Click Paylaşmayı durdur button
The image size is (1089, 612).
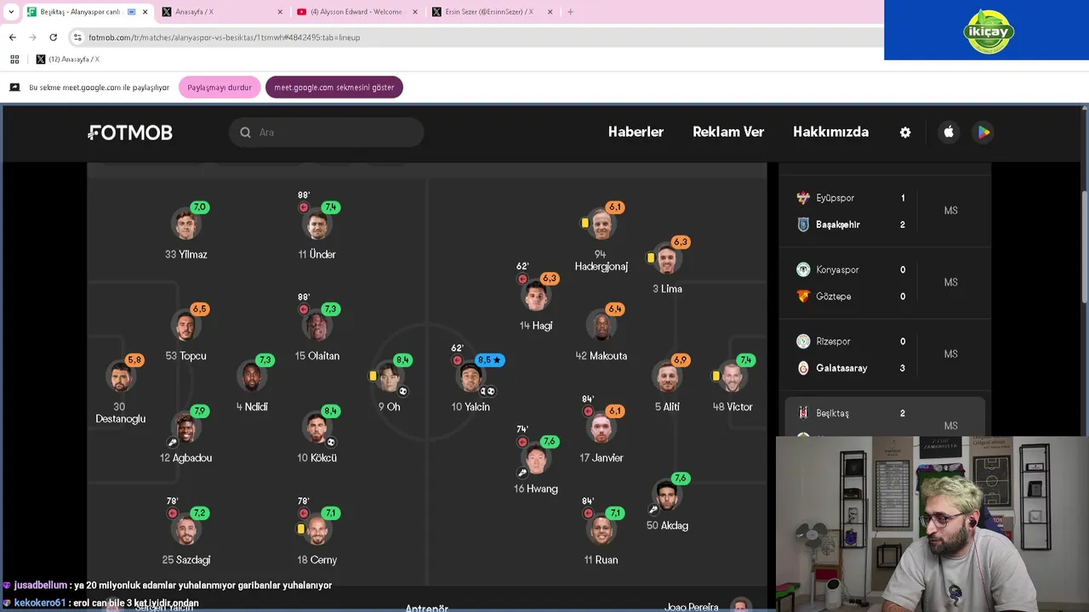(x=220, y=88)
